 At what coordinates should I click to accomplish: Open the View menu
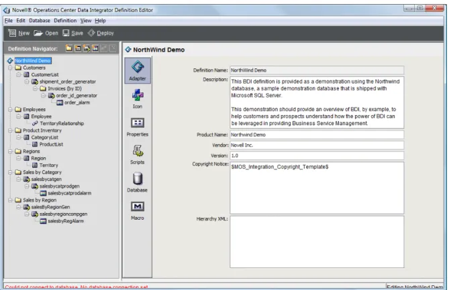86,21
